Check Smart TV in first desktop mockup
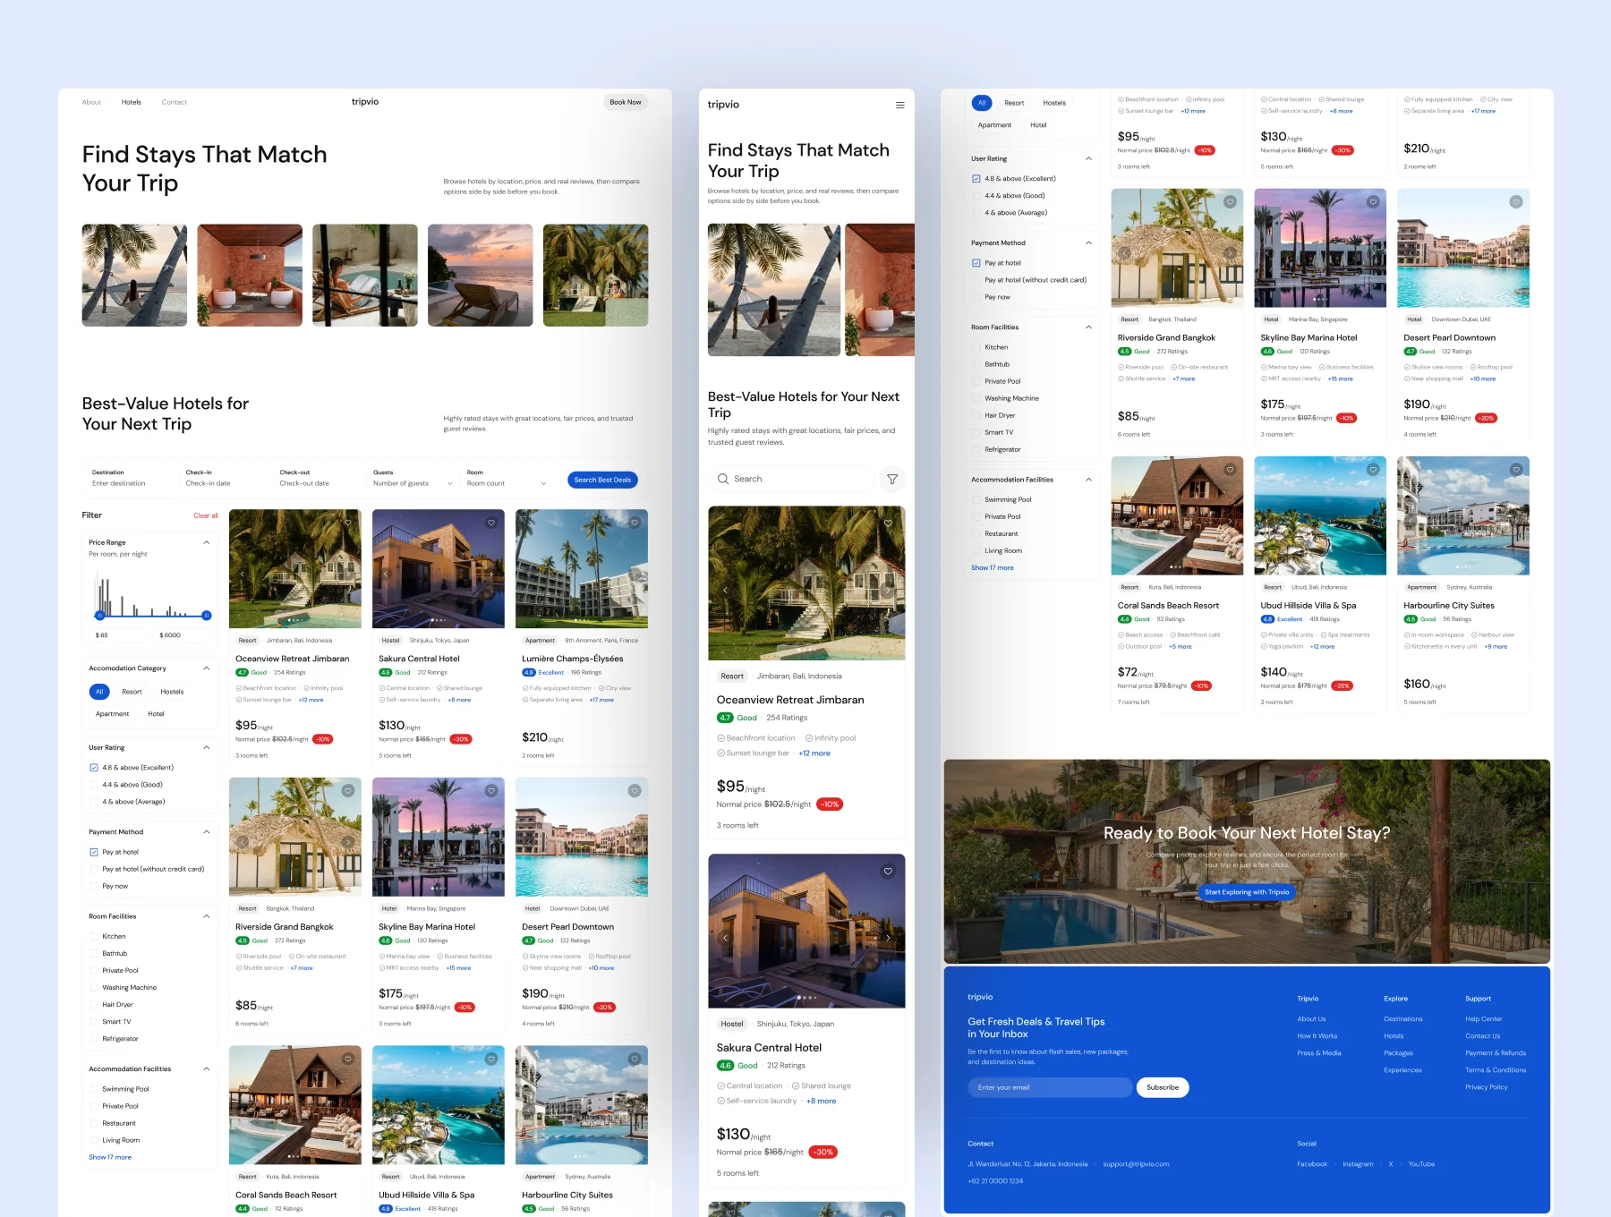This screenshot has height=1217, width=1611. point(94,1022)
